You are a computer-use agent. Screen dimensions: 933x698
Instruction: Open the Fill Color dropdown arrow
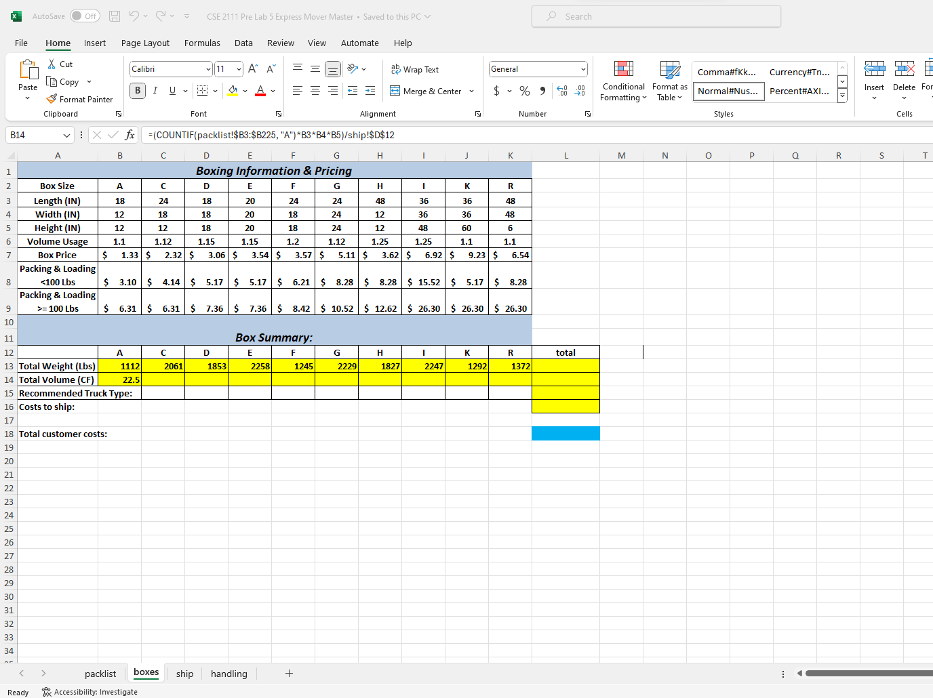(245, 91)
